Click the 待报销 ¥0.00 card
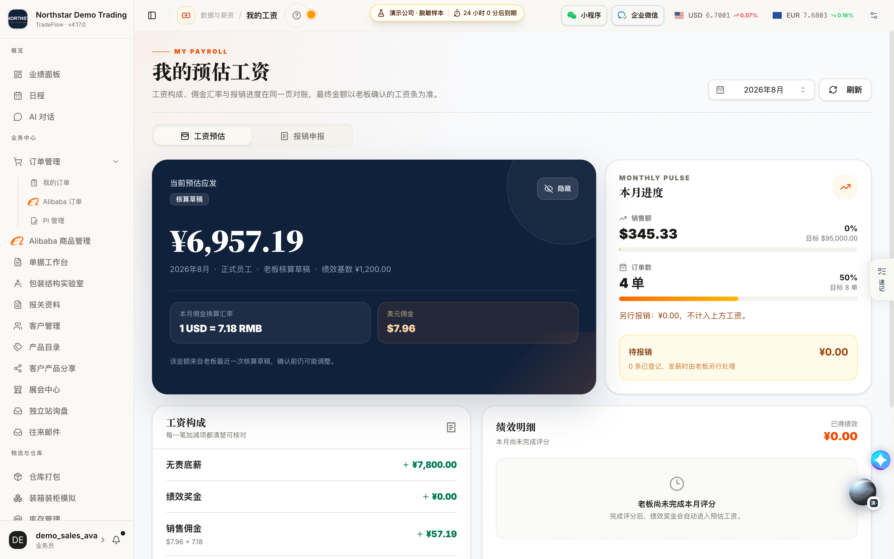 tap(738, 357)
